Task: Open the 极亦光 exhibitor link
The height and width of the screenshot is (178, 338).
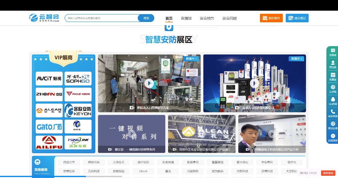Action: click(x=292, y=162)
